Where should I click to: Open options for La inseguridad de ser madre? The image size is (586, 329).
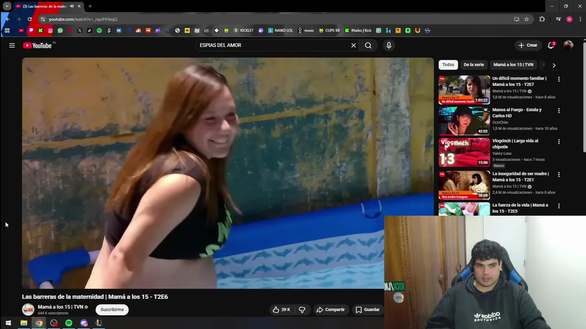[x=559, y=175]
